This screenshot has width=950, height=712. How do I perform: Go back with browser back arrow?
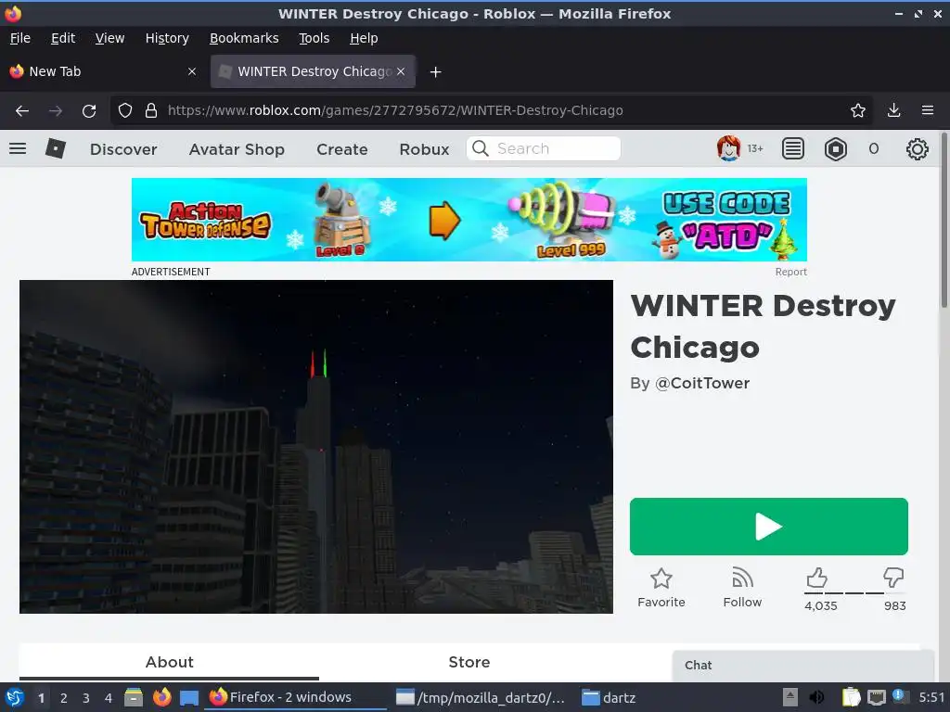22,111
